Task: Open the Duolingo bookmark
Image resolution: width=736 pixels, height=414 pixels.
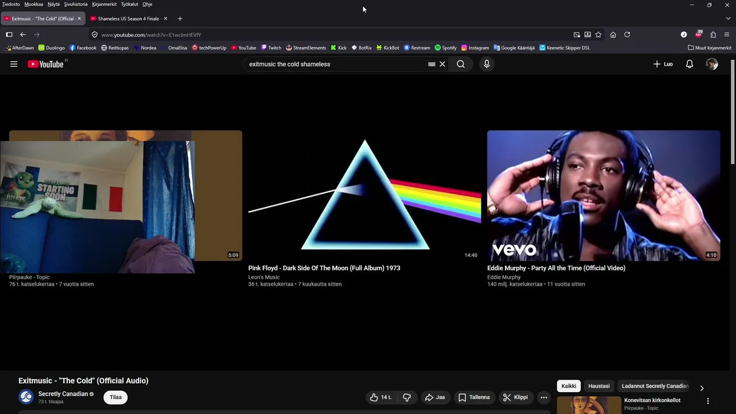Action: [x=52, y=48]
